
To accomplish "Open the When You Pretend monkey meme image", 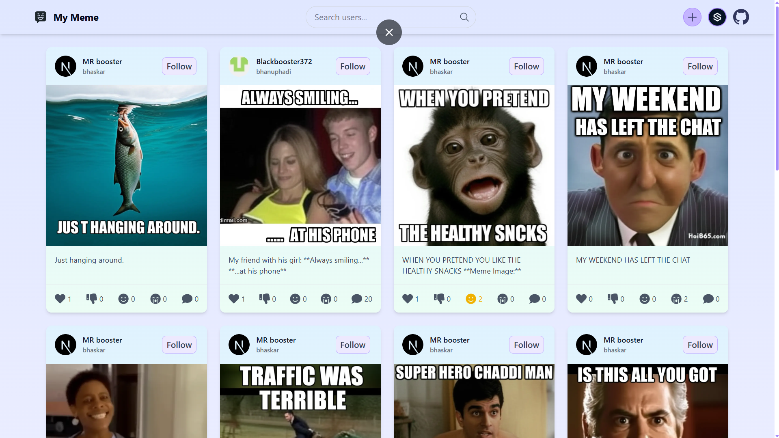I will coord(474,166).
